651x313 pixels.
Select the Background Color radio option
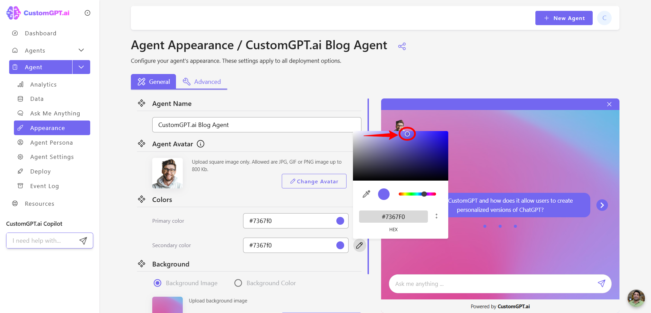238,283
